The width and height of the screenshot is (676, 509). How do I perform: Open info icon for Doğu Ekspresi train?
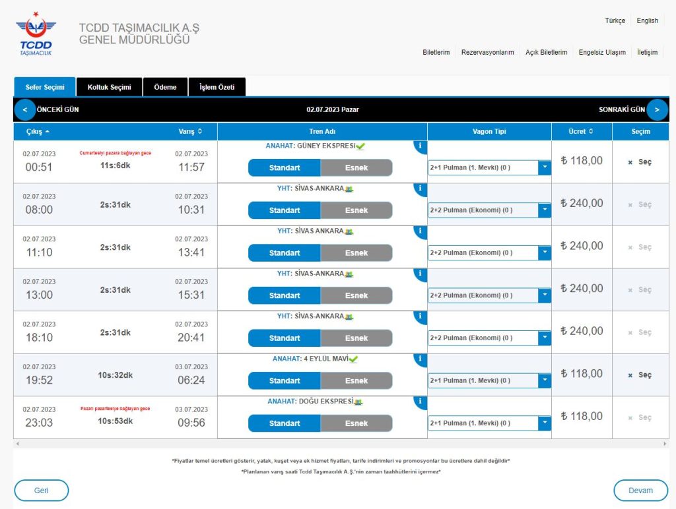click(421, 402)
